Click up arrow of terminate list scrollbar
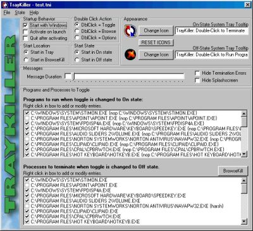This screenshot has height=231, width=253. point(244,180)
